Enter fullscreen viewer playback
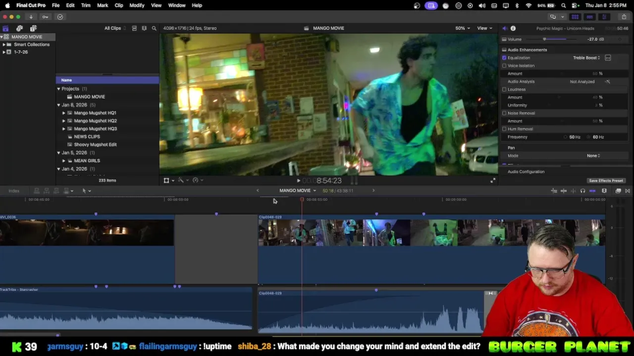 point(493,180)
